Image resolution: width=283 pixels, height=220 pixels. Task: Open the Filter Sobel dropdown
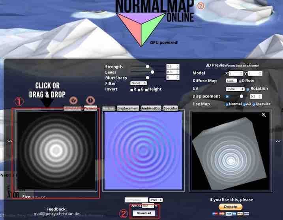[139, 83]
